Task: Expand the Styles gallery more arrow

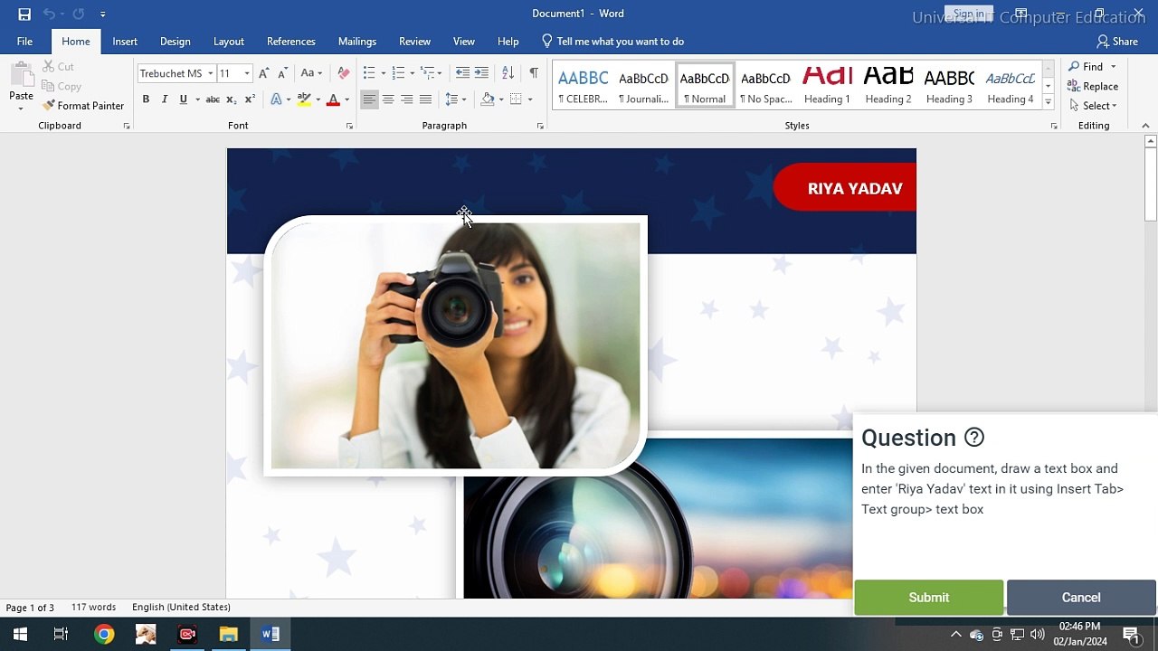Action: [1048, 102]
